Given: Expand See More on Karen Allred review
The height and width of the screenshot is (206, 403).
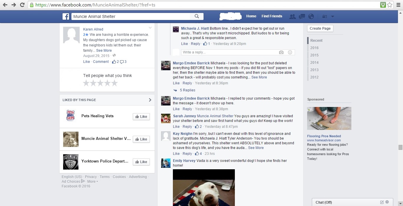Looking at the screenshot, I should click(x=104, y=51).
